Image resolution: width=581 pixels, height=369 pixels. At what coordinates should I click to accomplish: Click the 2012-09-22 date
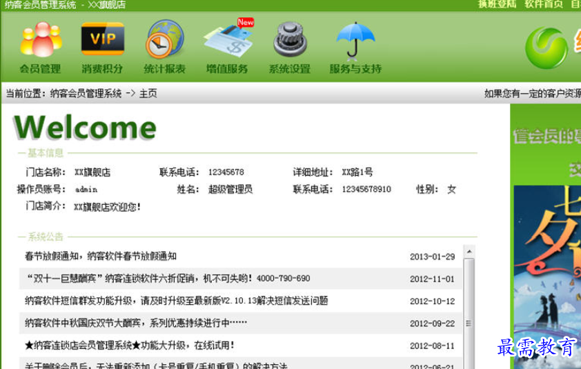(x=433, y=323)
